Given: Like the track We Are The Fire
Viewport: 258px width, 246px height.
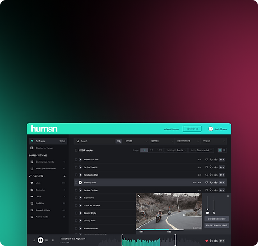Looking at the screenshot, I should (x=206, y=159).
